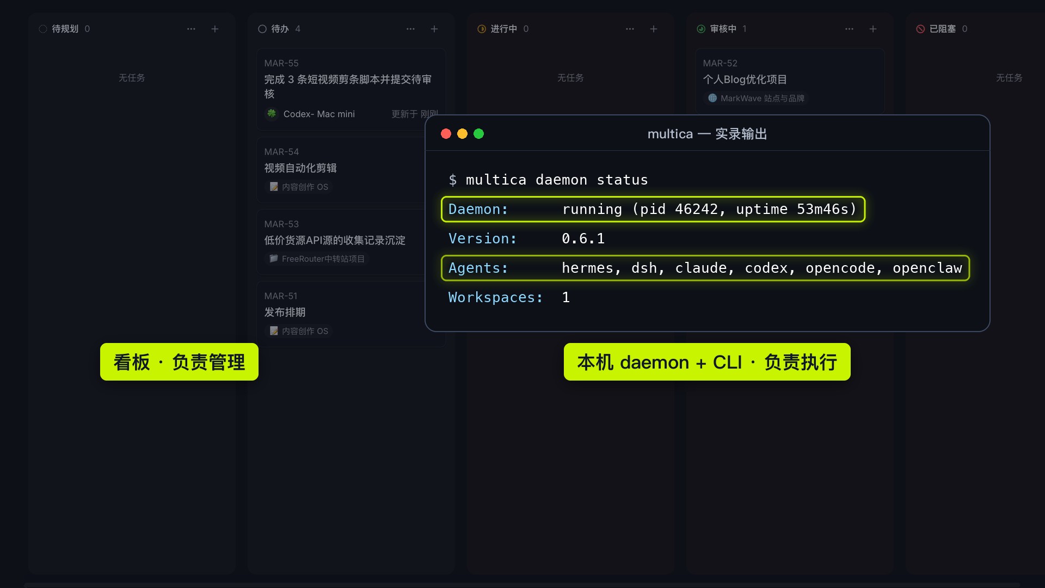Maximize the multica terminal window
1045x588 pixels.
click(478, 134)
